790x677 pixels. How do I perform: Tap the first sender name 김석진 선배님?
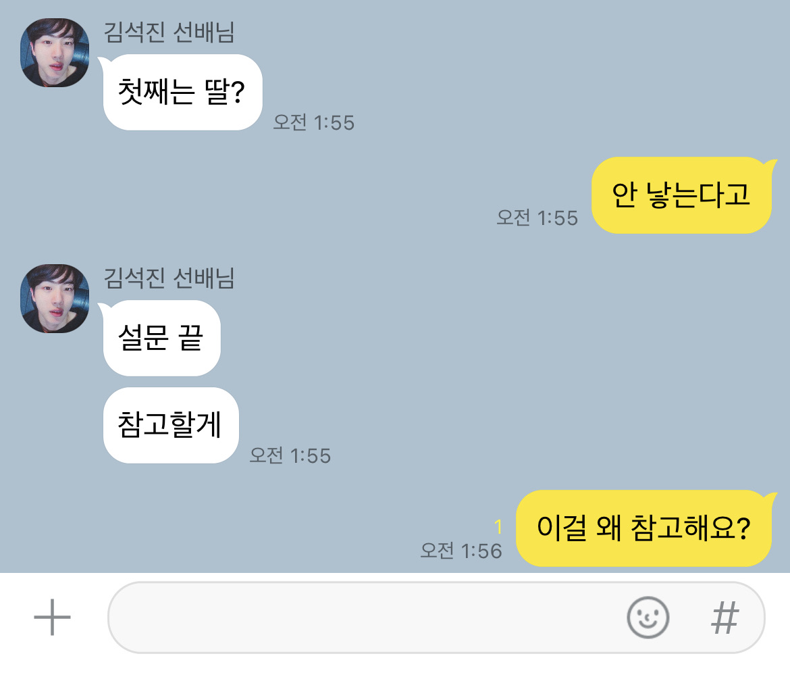click(x=169, y=32)
